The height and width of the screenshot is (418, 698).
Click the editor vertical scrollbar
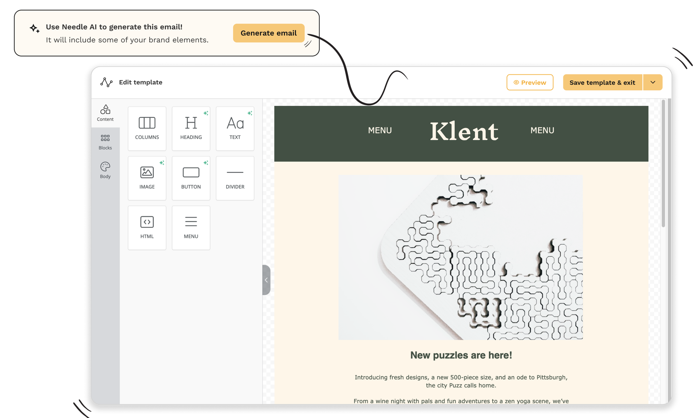pyautogui.click(x=663, y=163)
